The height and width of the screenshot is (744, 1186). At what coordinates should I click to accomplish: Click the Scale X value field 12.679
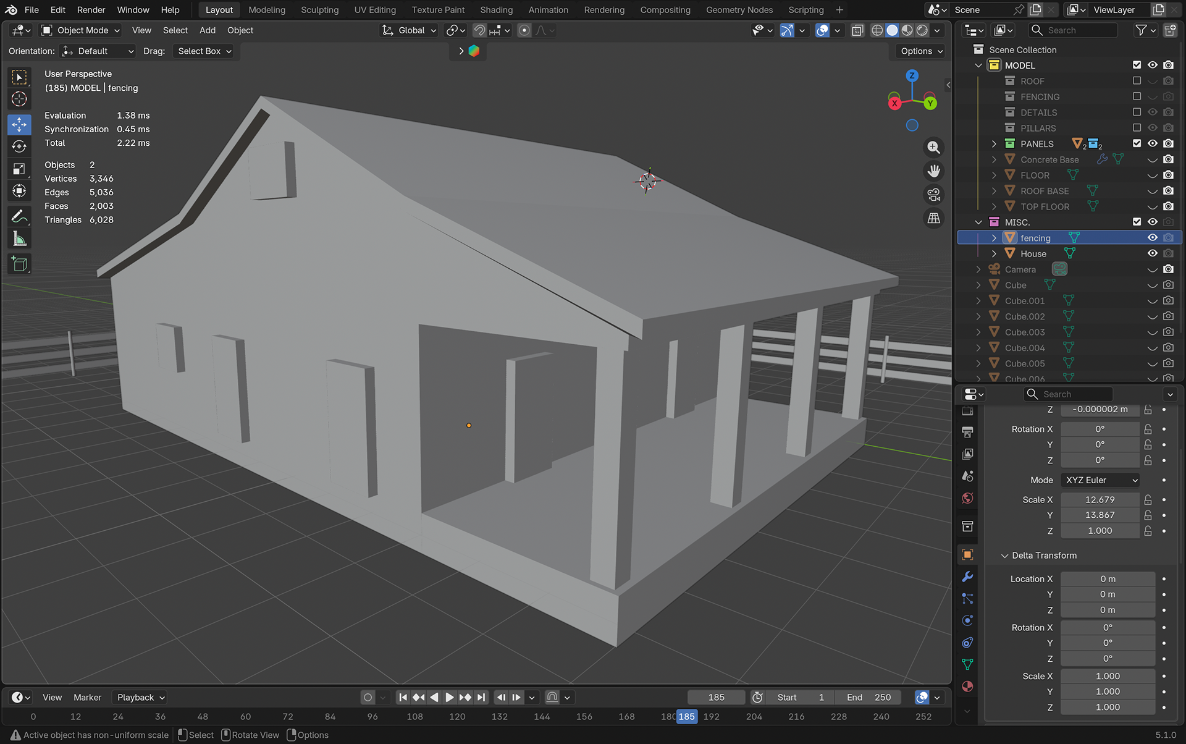click(x=1100, y=500)
